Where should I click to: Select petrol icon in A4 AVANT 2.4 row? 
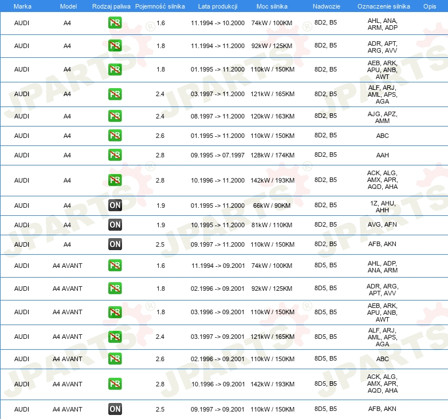(x=115, y=337)
